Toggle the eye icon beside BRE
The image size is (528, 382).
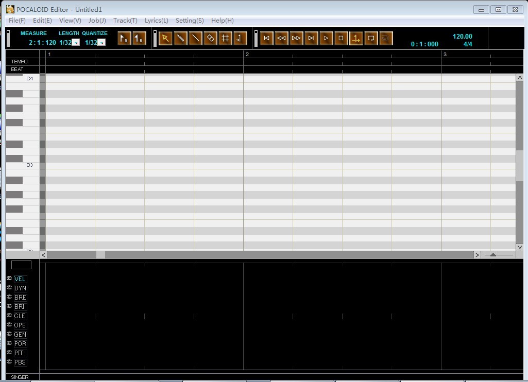click(9, 297)
